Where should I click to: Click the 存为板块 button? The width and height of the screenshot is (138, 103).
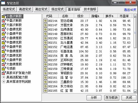pyautogui.click(x=111, y=98)
